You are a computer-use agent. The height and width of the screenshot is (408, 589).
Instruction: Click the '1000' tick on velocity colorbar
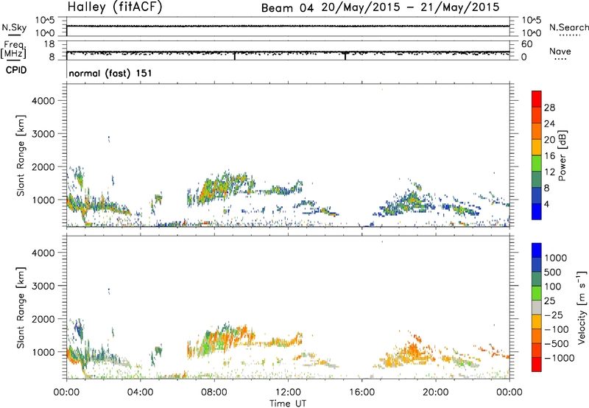point(556,258)
